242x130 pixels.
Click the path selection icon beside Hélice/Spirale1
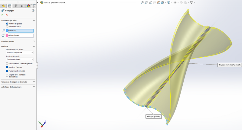pyautogui.click(x=3, y=35)
